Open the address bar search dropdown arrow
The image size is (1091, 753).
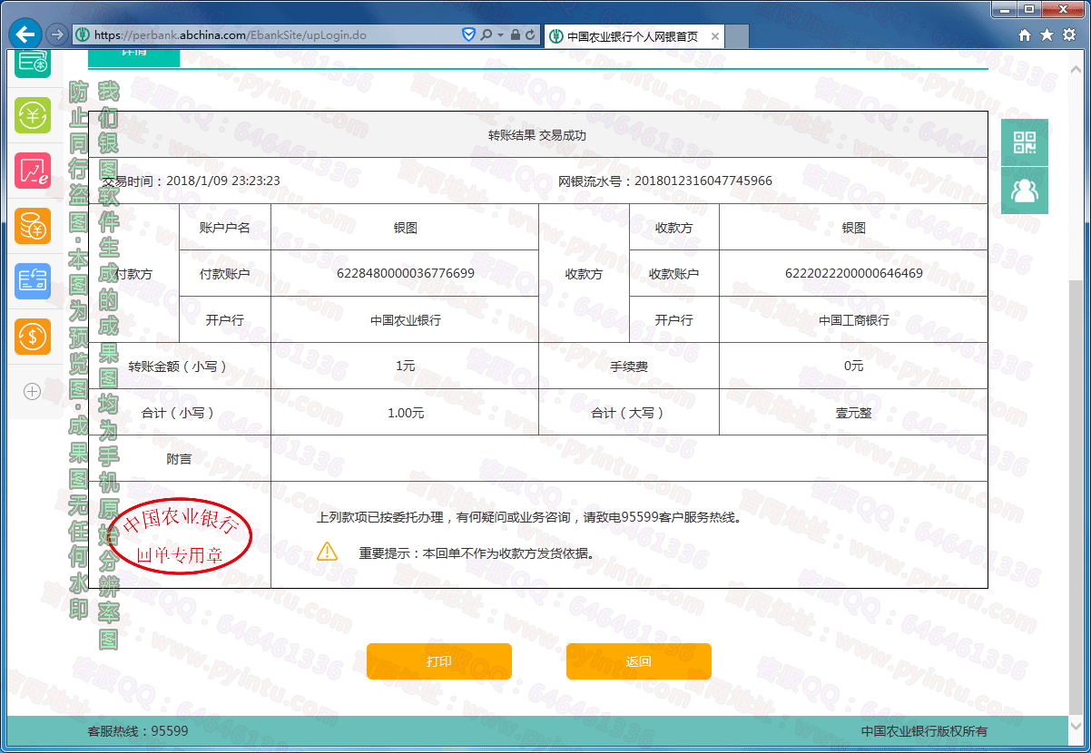click(500, 35)
